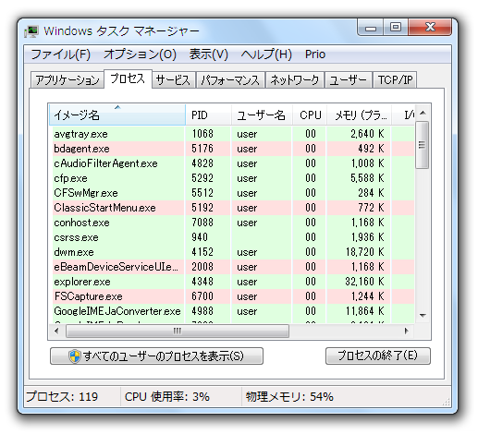Sort by メモリ (プラ... column header
Screen dimensions: 478x434
(360, 115)
